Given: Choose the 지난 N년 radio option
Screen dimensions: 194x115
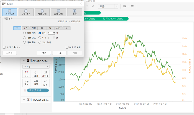Looking at the screenshot, I should coord(40,33).
